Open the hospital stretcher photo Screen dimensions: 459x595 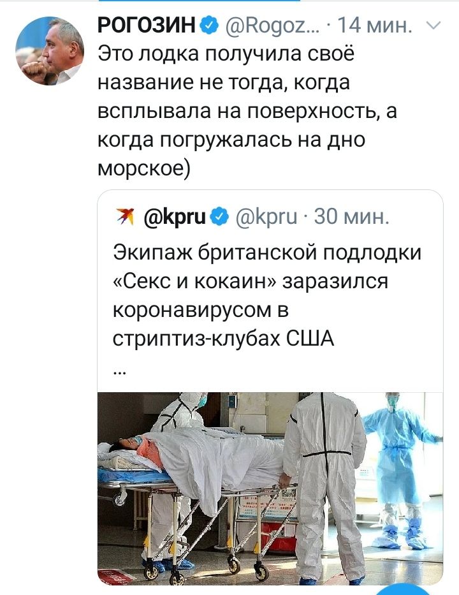[270, 488]
